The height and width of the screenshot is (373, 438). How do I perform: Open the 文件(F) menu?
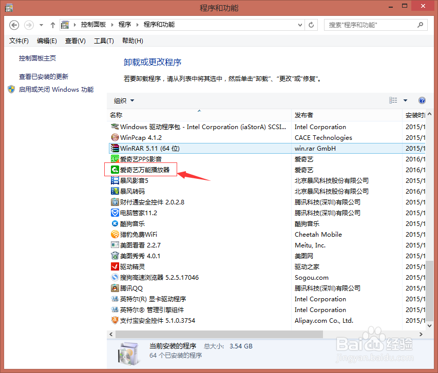pyautogui.click(x=18, y=41)
